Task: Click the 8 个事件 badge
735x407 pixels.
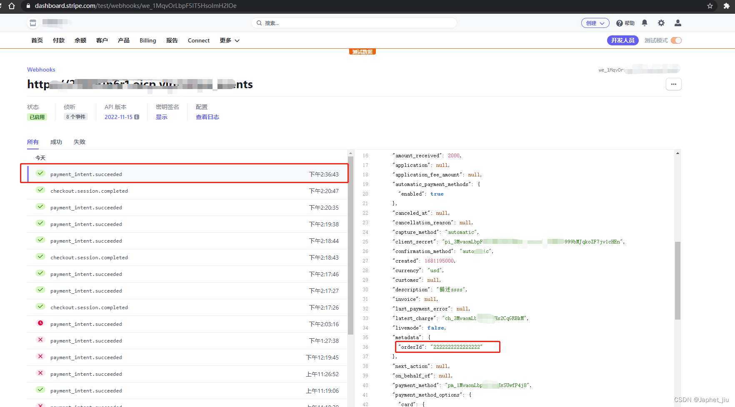Action: pyautogui.click(x=76, y=117)
